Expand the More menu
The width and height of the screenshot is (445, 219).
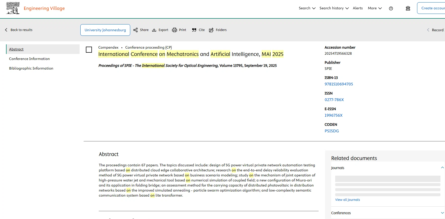point(375,8)
